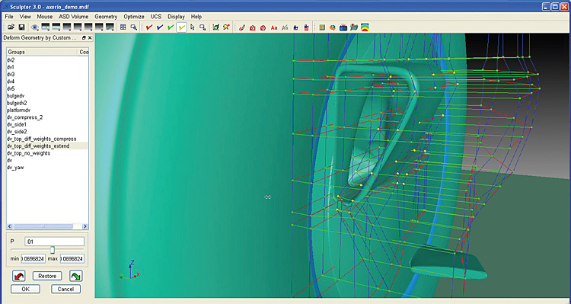The height and width of the screenshot is (304, 571).
Task: Close the Deform Geometry by Custom panel
Action: [90, 38]
